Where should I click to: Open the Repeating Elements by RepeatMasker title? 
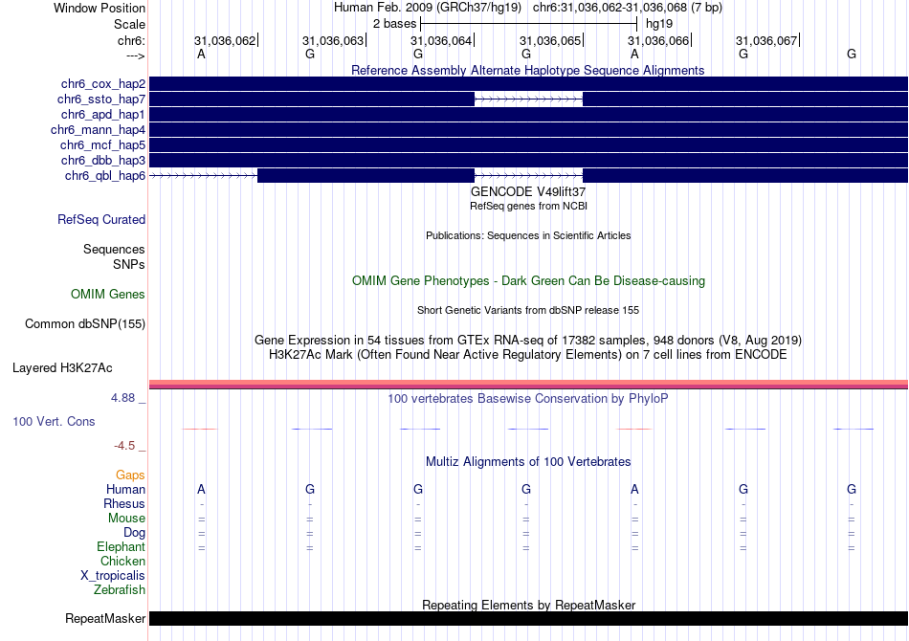528,605
